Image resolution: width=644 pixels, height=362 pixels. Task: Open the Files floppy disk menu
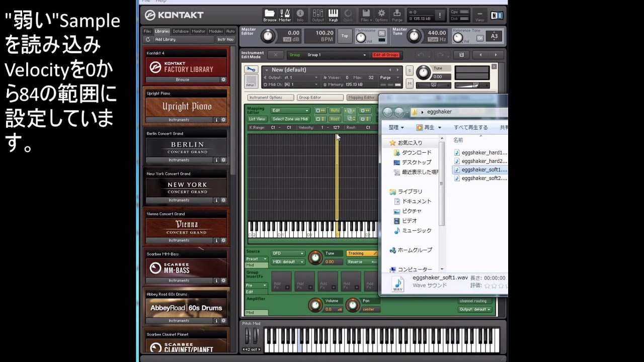[x=366, y=15]
